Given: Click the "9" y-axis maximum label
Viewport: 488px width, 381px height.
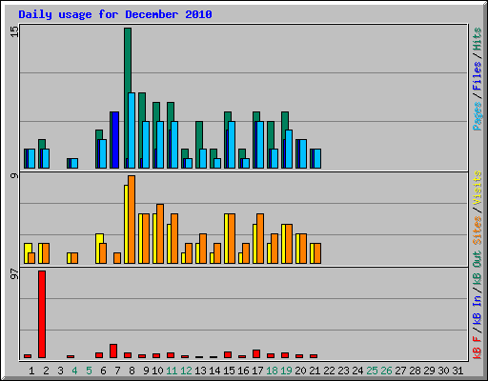Looking at the screenshot, I should pyautogui.click(x=14, y=175).
